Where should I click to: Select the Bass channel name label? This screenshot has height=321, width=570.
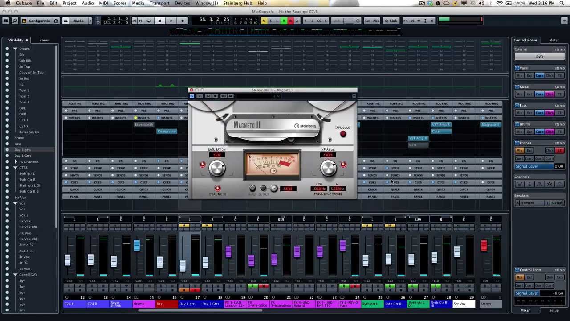(x=167, y=304)
